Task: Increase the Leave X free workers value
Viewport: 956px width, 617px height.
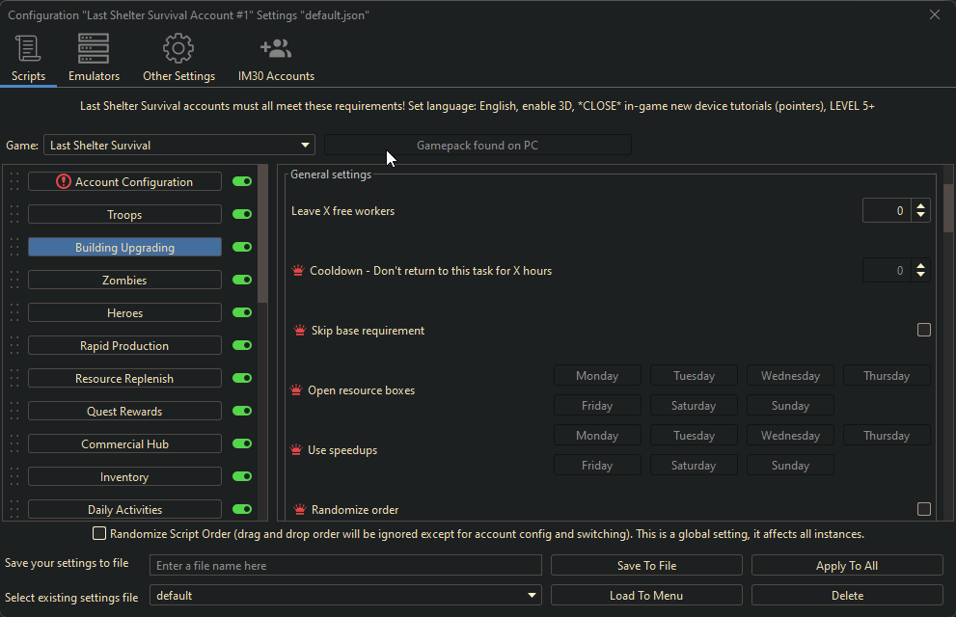Action: click(921, 205)
